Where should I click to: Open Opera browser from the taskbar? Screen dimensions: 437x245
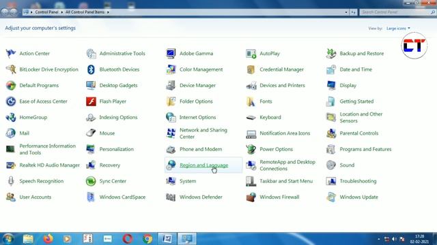coord(128,239)
